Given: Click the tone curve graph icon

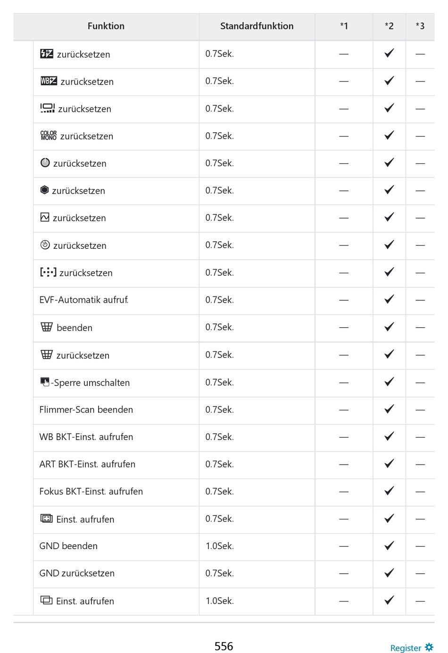Looking at the screenshot, I should [45, 218].
